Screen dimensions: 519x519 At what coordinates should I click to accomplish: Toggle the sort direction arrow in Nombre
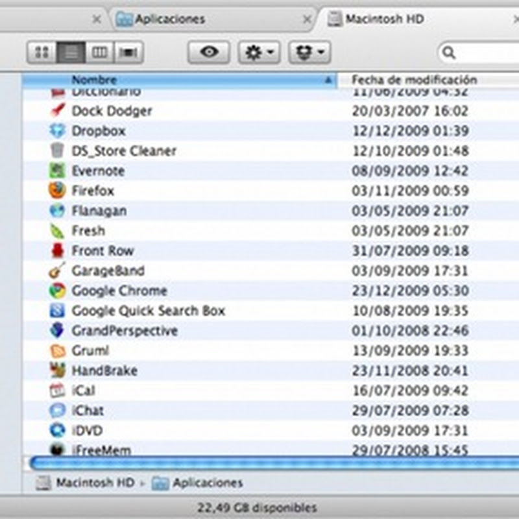pyautogui.click(x=328, y=80)
